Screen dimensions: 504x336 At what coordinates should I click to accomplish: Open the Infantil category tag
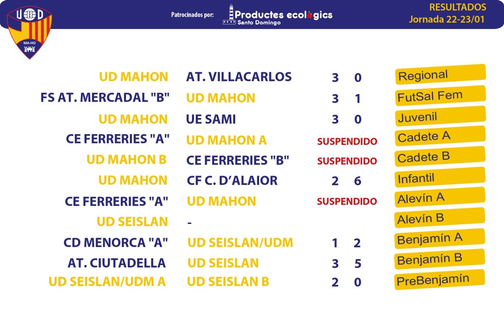441,177
